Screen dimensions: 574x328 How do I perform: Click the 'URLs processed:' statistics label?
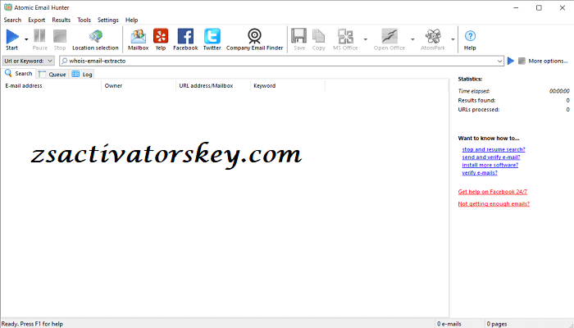click(x=478, y=109)
